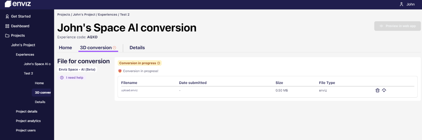Viewport: 422px width, 140px height.
Task: Click the Projects folder icon
Action: (7, 36)
